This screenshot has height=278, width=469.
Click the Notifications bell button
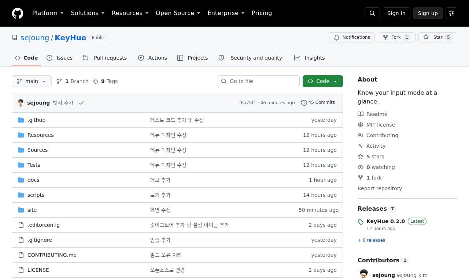pos(352,37)
